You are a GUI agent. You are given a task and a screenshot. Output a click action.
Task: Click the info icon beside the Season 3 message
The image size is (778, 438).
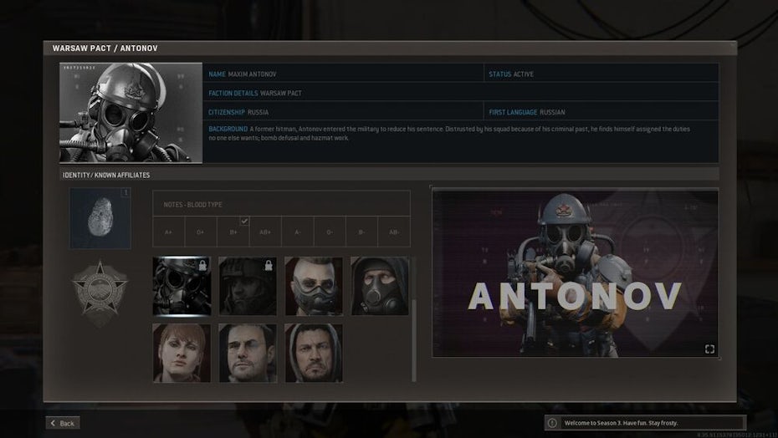tap(553, 423)
